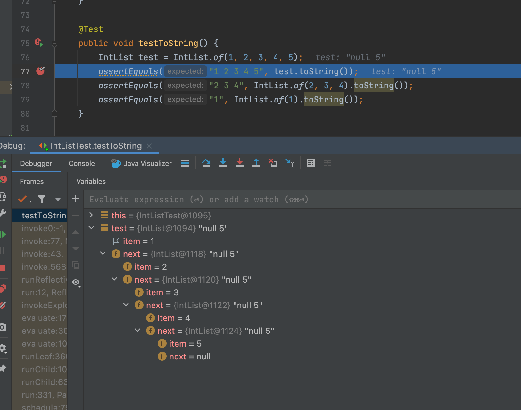The width and height of the screenshot is (521, 410).
Task: Toggle the watches view eye icon
Action: (76, 282)
